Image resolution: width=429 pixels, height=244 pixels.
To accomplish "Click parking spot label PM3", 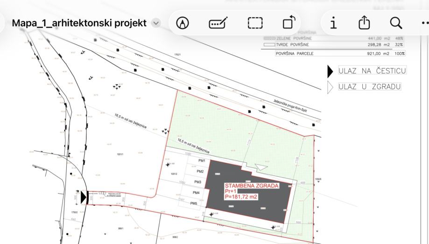I will [x=197, y=182].
